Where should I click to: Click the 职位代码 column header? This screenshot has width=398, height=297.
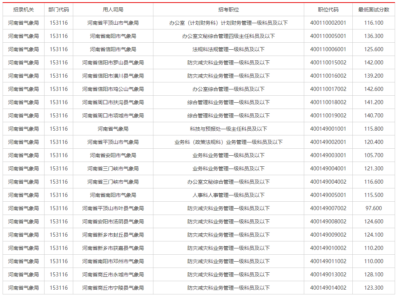[328, 10]
